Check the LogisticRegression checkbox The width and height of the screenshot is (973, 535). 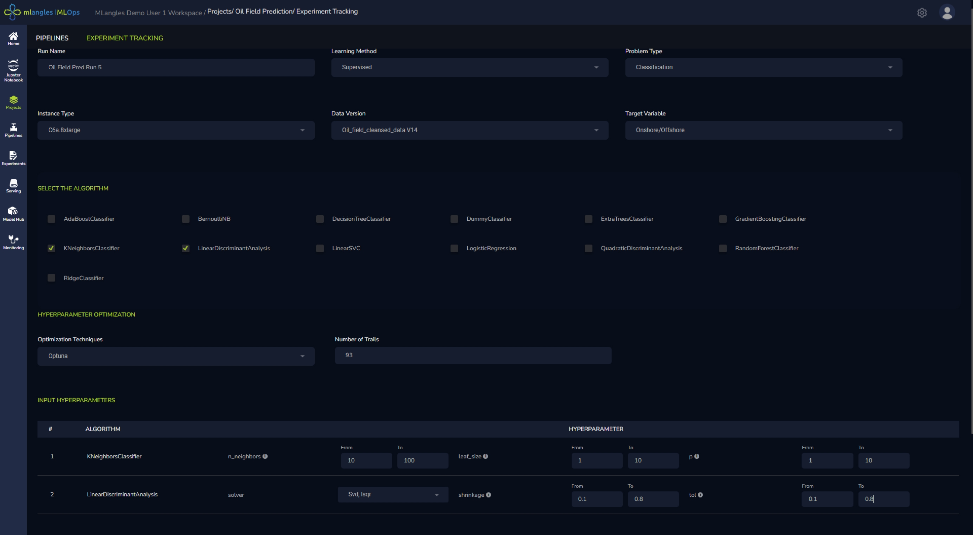coord(454,248)
